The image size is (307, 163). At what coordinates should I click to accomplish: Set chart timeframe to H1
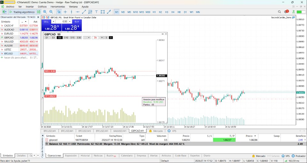click(154, 12)
